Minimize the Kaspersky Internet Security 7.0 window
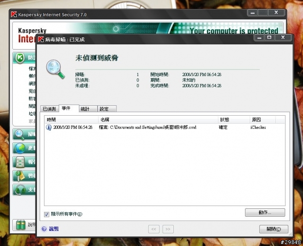This screenshot has height=246, width=303. [x=252, y=13]
